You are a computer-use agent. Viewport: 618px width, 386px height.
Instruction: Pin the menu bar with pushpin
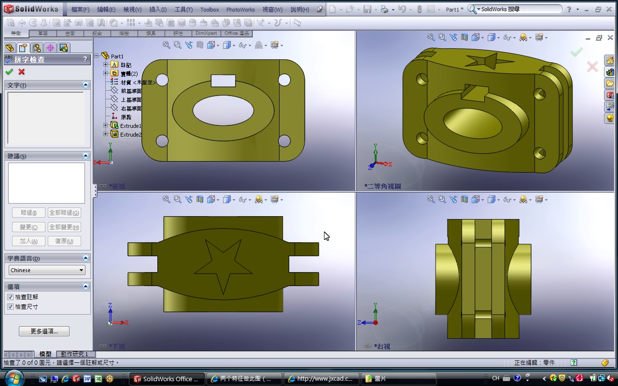pyautogui.click(x=320, y=9)
